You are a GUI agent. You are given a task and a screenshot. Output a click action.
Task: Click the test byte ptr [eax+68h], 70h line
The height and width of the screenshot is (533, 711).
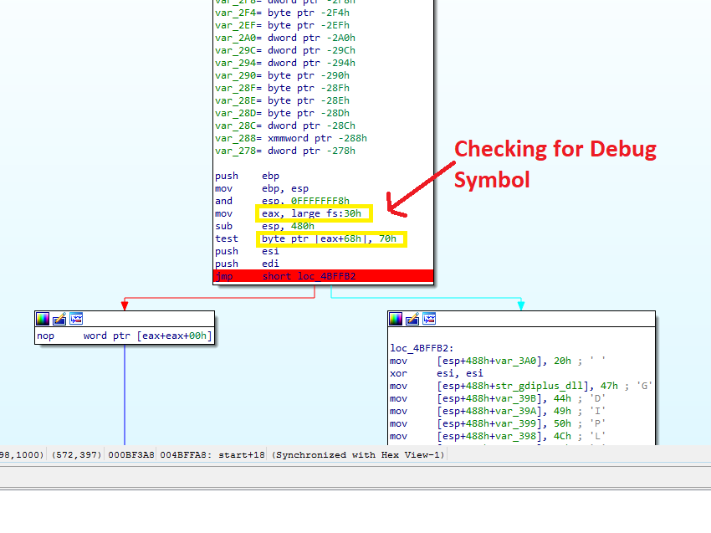305,238
